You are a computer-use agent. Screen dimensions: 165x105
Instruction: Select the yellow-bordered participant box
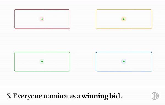(124, 19)
